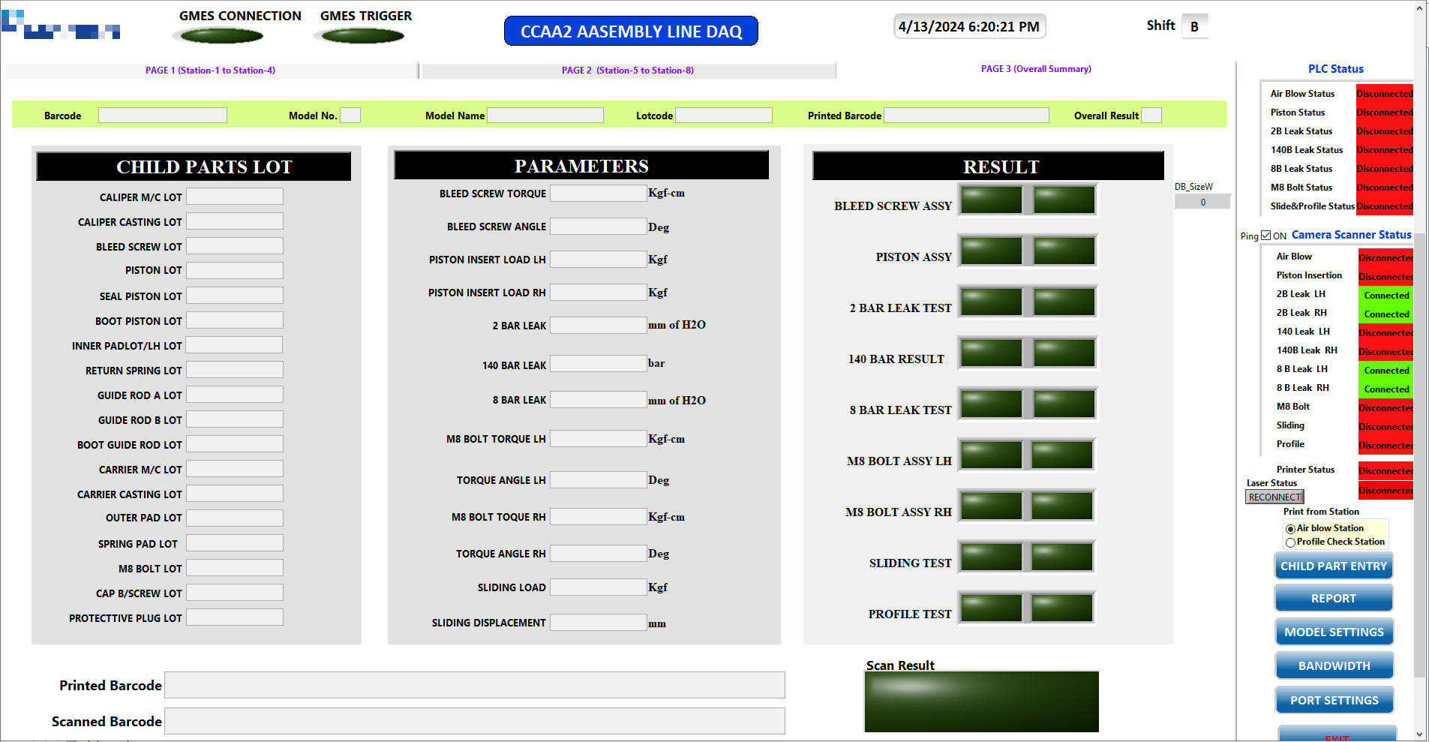
Task: Click the GMES TRIGGER indicator light
Action: (363, 35)
